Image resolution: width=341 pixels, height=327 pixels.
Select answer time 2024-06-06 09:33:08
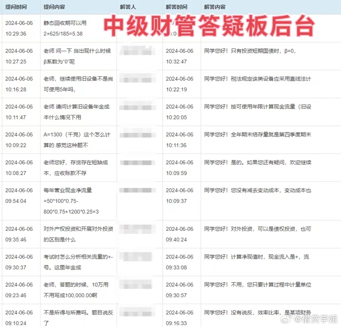pyautogui.click(x=179, y=262)
